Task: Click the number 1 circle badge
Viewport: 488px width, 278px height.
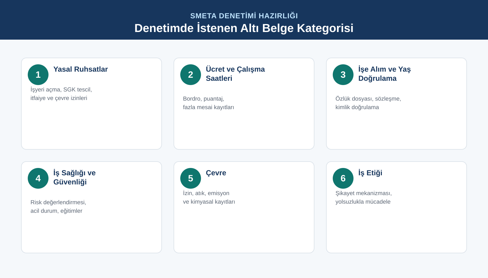Action: 38,75
